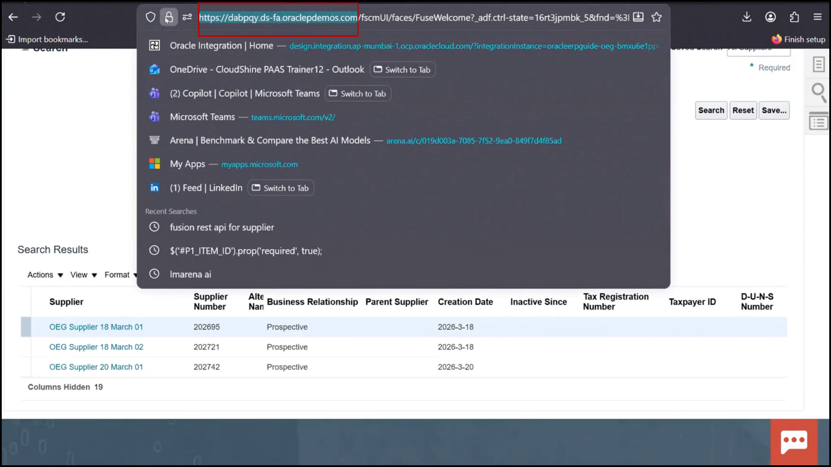Open the side panel search magnifier icon
The image size is (831, 467).
point(818,93)
